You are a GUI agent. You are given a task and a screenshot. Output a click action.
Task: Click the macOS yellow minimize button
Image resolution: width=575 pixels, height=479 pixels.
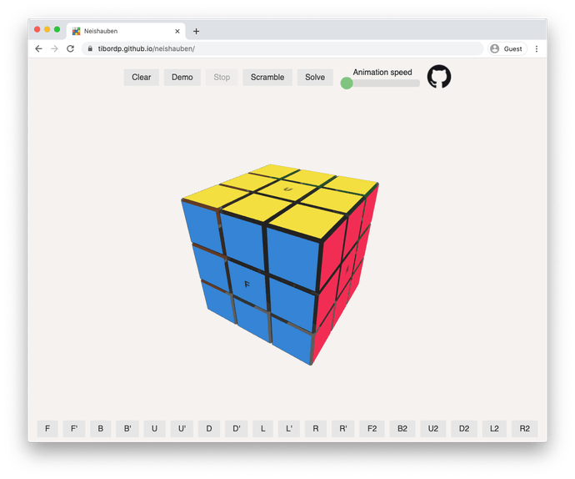(47, 29)
